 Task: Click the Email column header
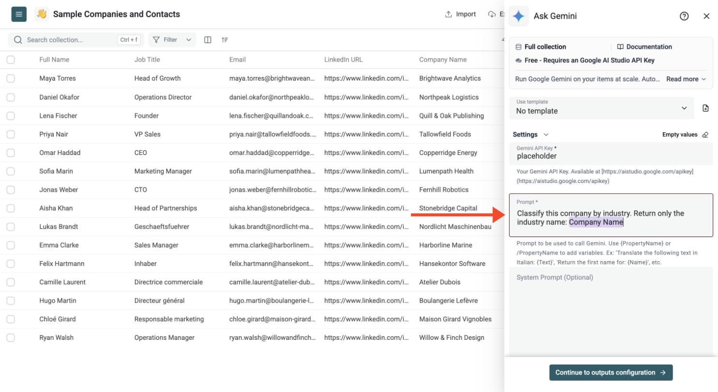pos(237,60)
